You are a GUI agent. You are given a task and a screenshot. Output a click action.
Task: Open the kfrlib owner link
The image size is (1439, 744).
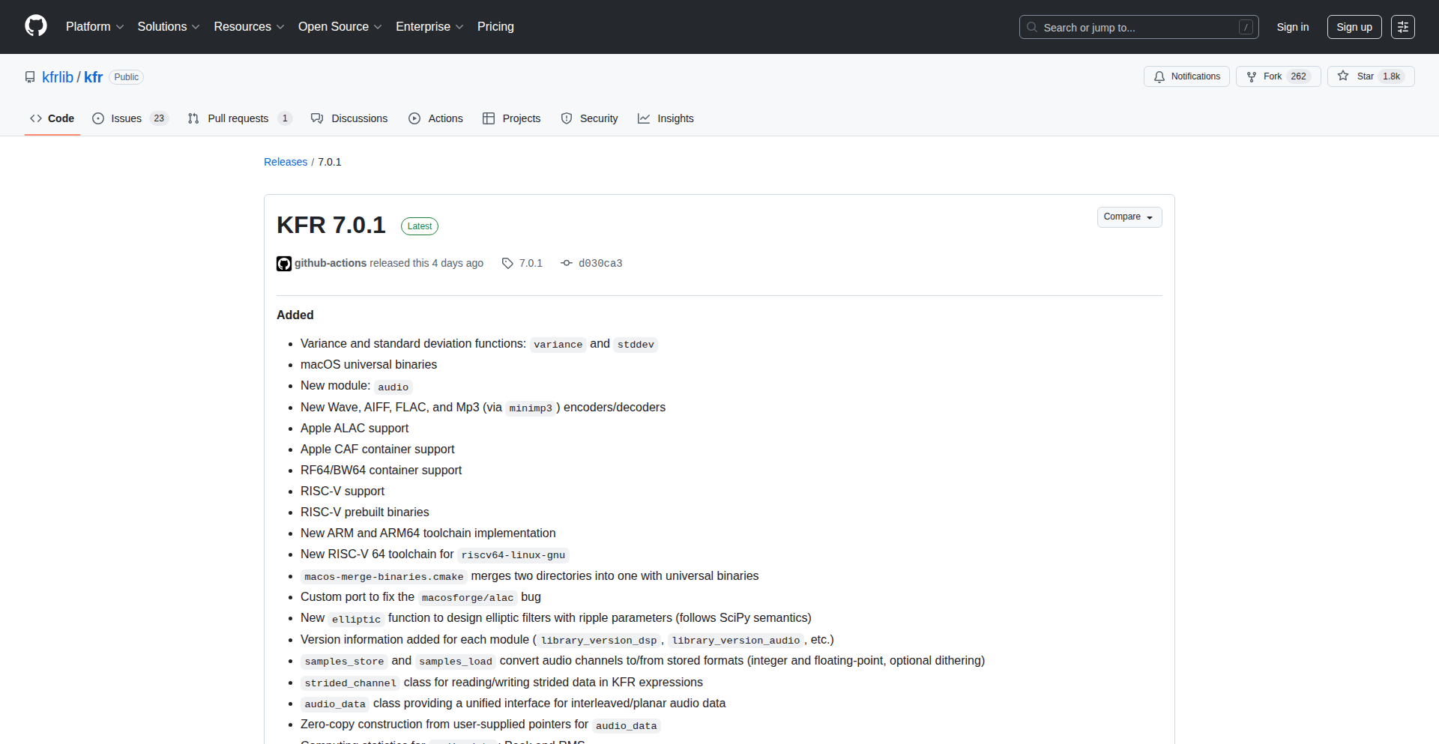point(58,77)
